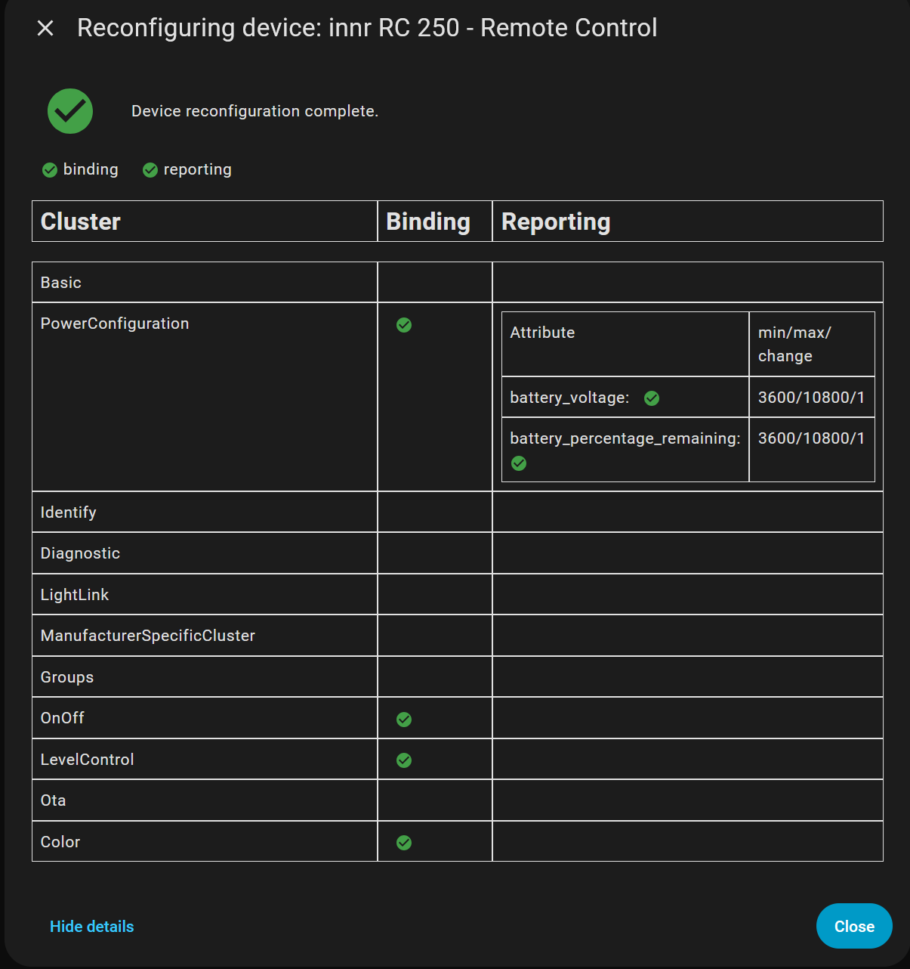
Task: Click the X icon to dismiss the dialog
Action: pos(45,28)
